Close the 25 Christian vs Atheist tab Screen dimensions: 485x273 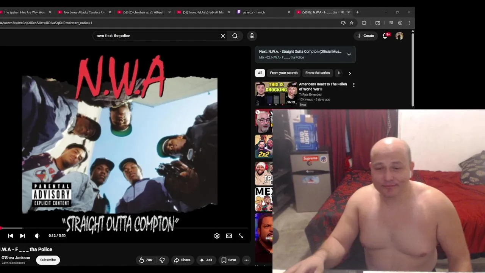(169, 12)
